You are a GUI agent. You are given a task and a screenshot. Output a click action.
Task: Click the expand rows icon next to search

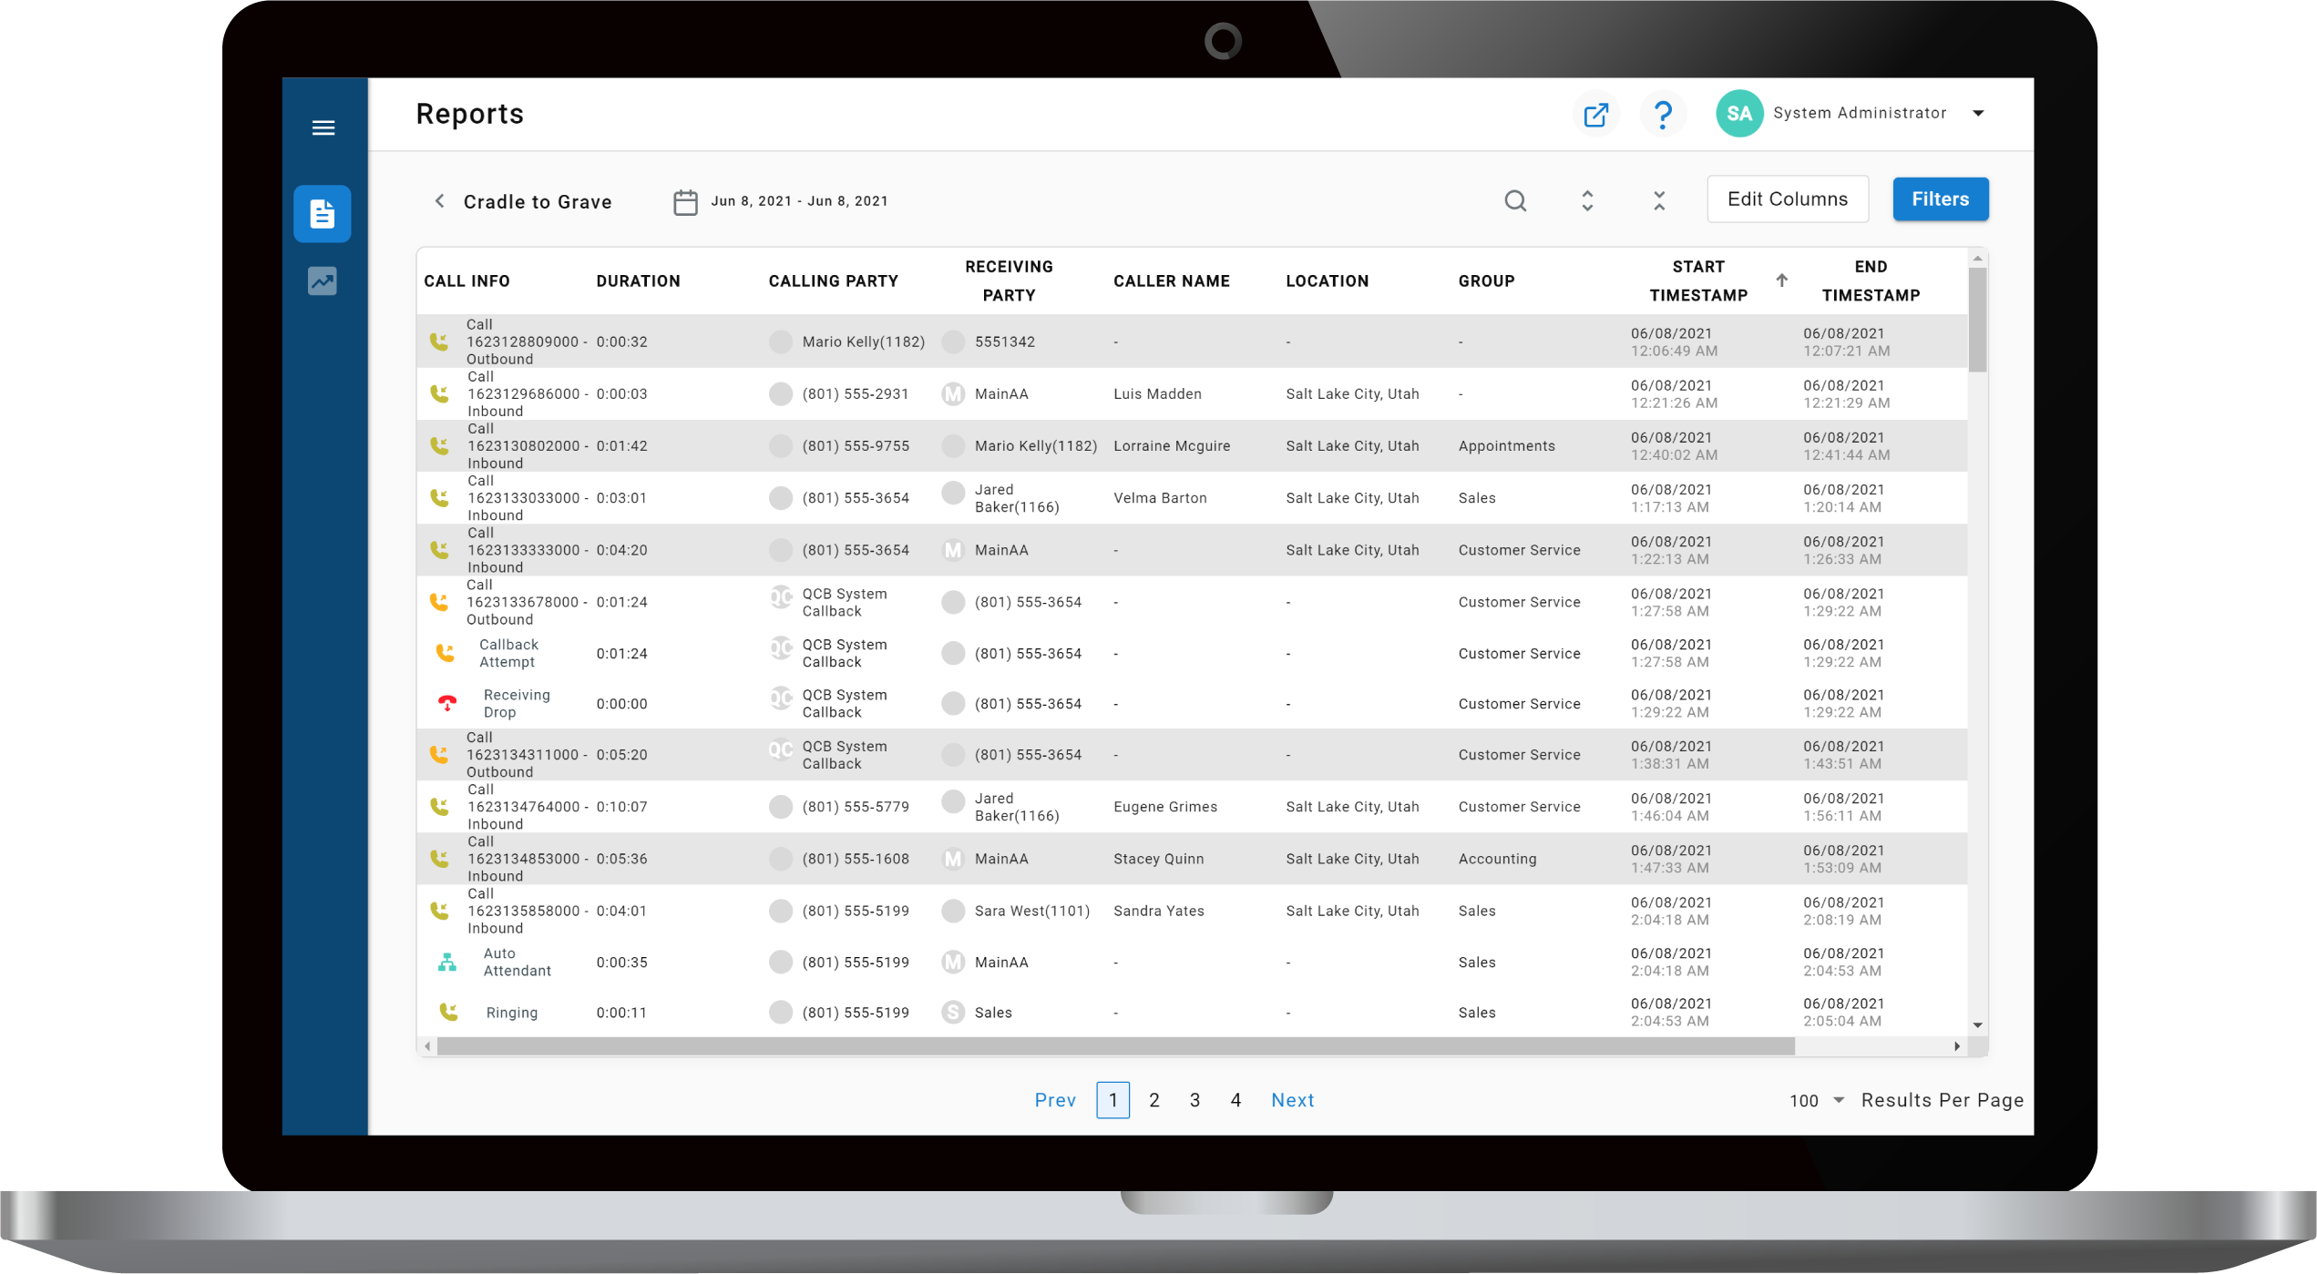pyautogui.click(x=1586, y=200)
